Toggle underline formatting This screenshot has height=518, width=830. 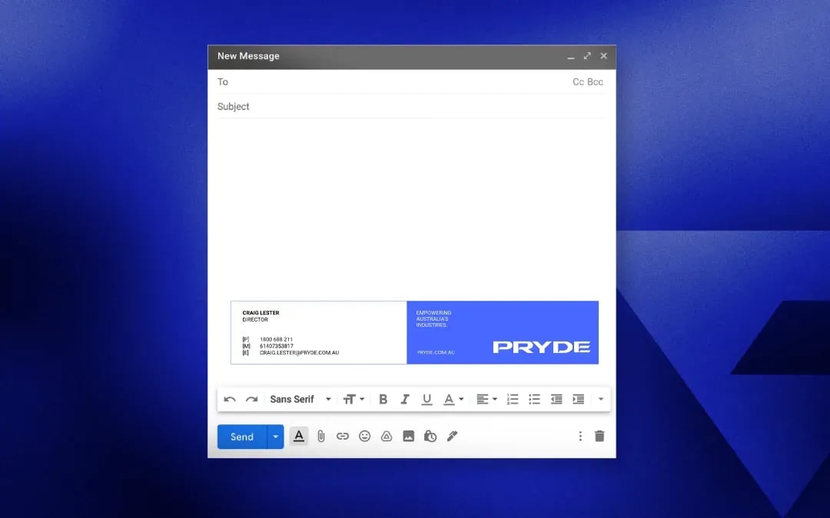[427, 399]
